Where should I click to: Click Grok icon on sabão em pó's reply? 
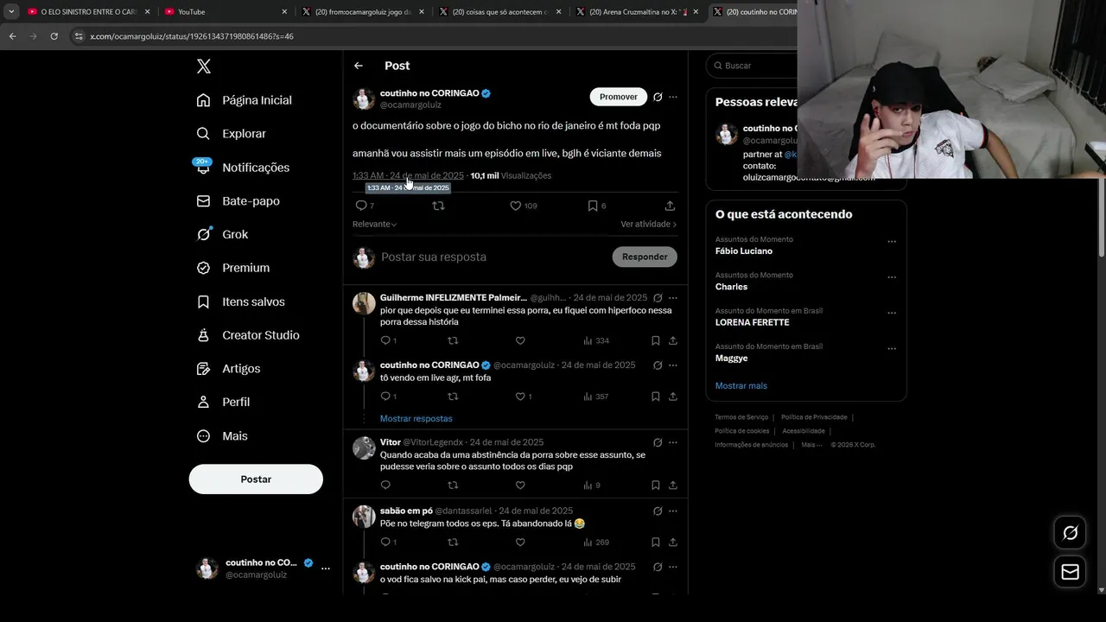[658, 511]
